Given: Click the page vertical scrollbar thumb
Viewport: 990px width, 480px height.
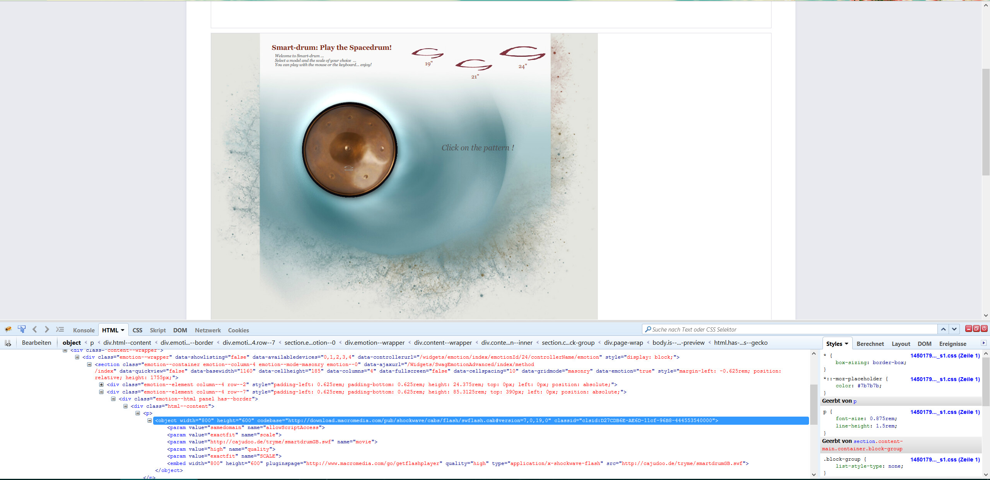Looking at the screenshot, I should [x=986, y=122].
